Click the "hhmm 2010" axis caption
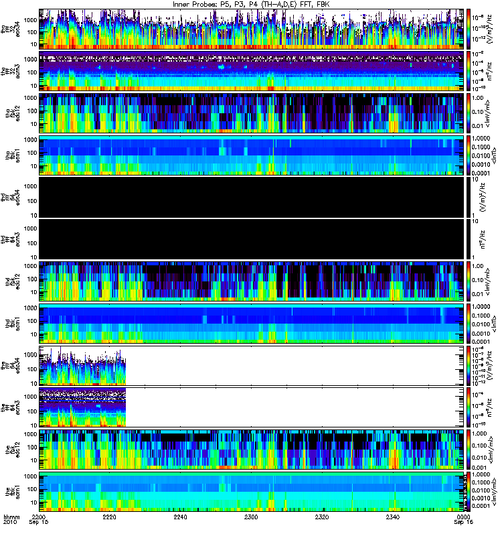Image resolution: width=502 pixels, height=536 pixels. (11, 520)
